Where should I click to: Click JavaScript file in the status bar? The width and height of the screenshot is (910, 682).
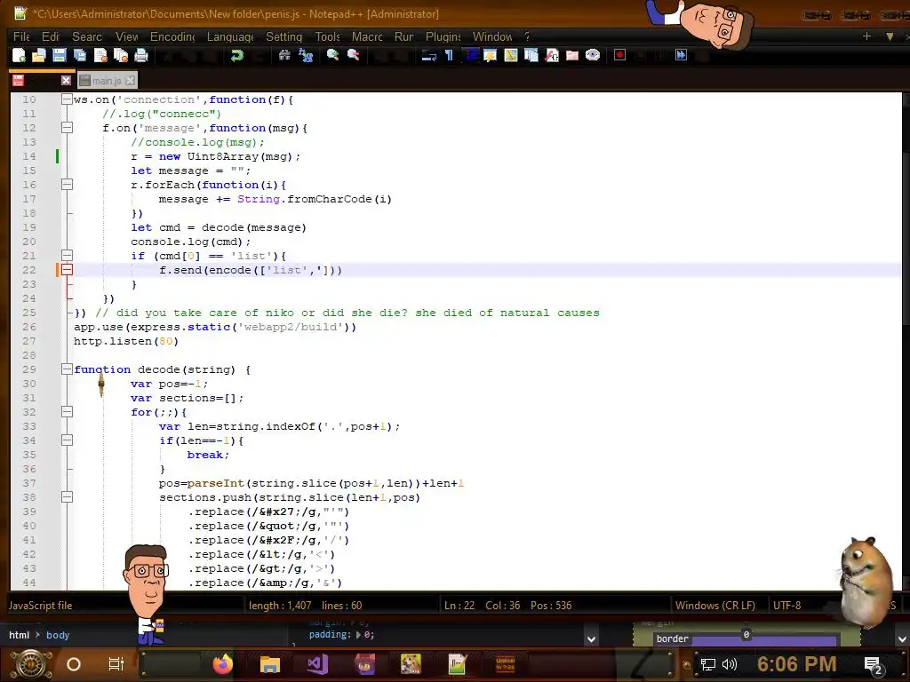[x=41, y=606]
